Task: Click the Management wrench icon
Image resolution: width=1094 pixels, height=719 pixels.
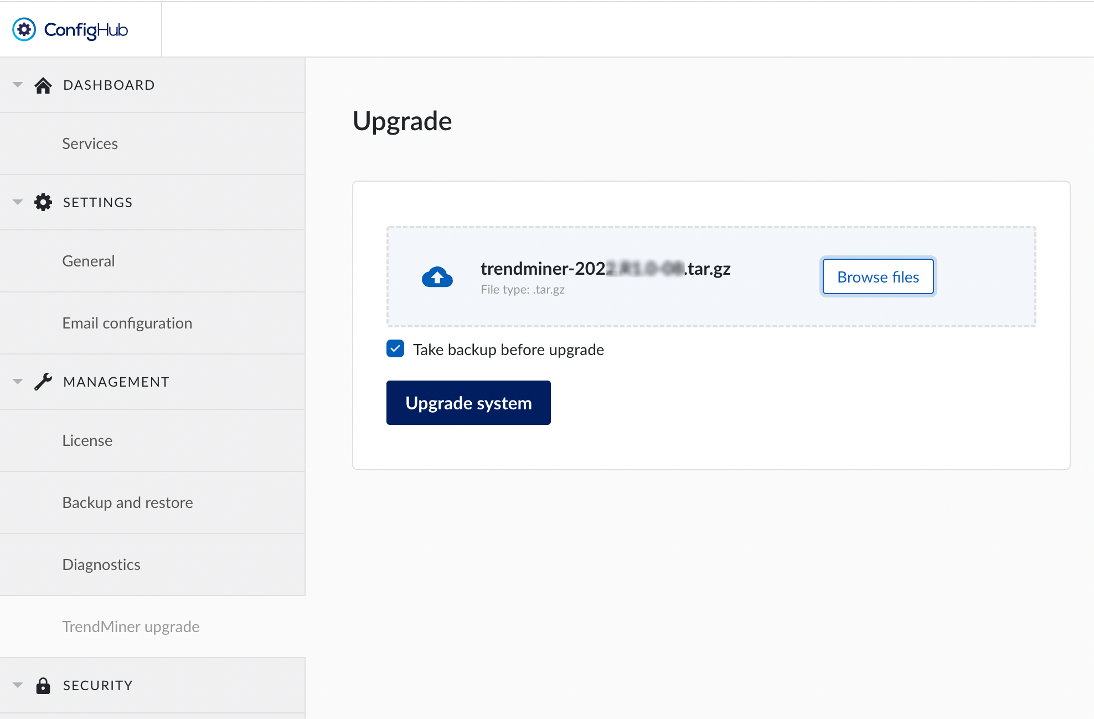Action: pos(43,382)
